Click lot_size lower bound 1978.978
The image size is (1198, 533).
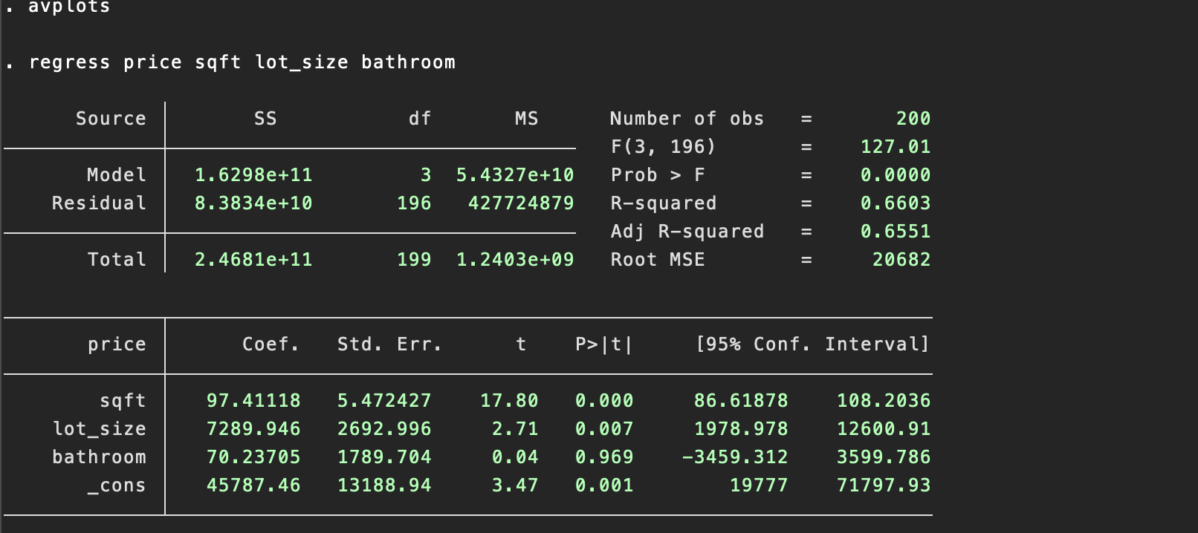click(741, 429)
